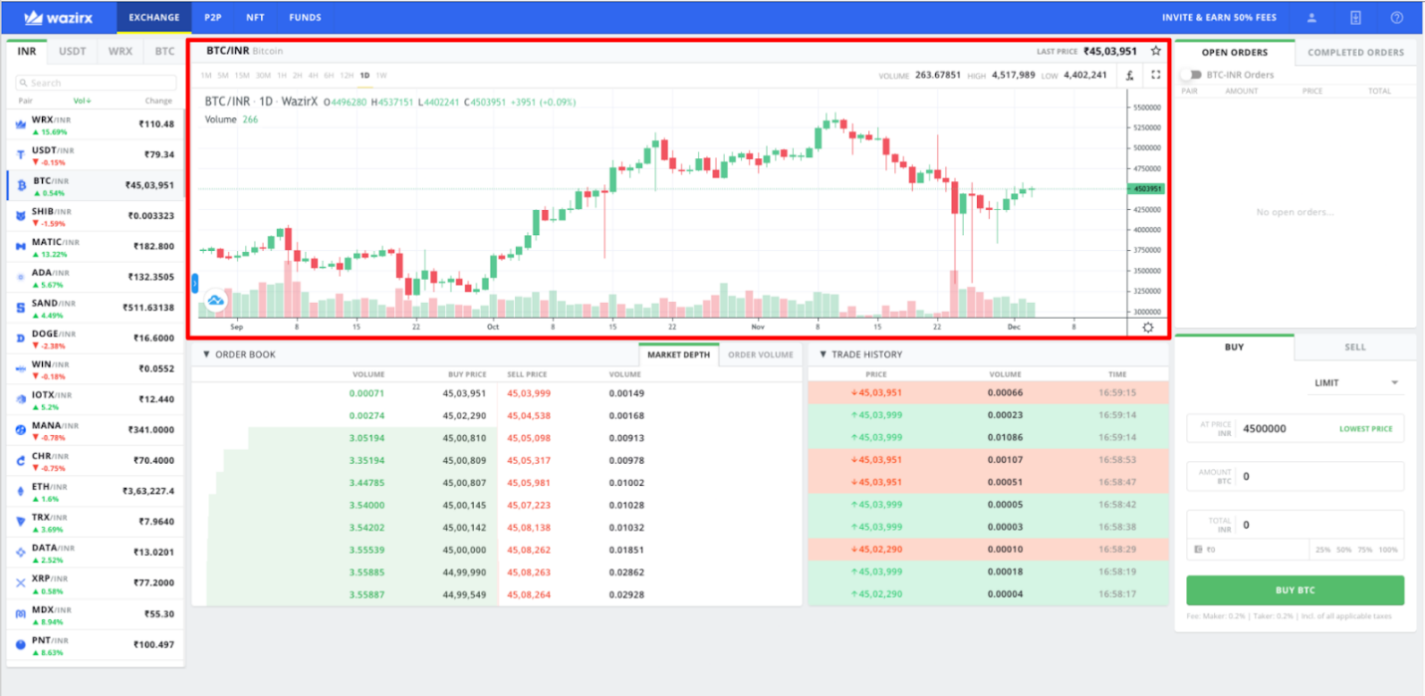1425x696 pixels.
Task: Open the mobile app download icon
Action: pyautogui.click(x=1354, y=18)
